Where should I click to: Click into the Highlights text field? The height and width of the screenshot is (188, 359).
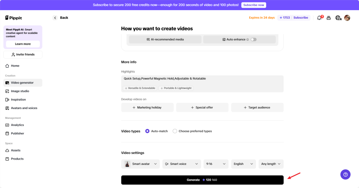point(202,84)
